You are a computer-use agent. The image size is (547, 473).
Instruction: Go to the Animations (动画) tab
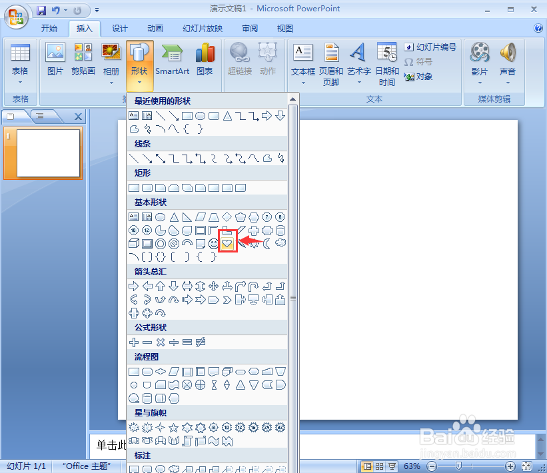pyautogui.click(x=155, y=28)
